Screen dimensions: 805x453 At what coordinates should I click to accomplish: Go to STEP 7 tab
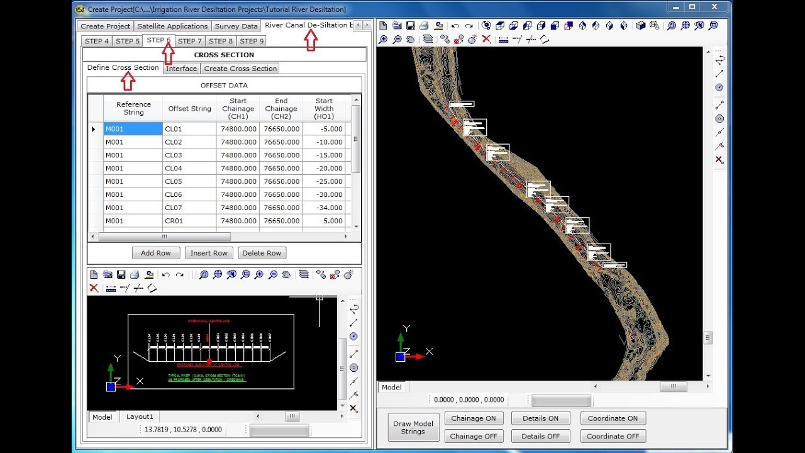190,41
